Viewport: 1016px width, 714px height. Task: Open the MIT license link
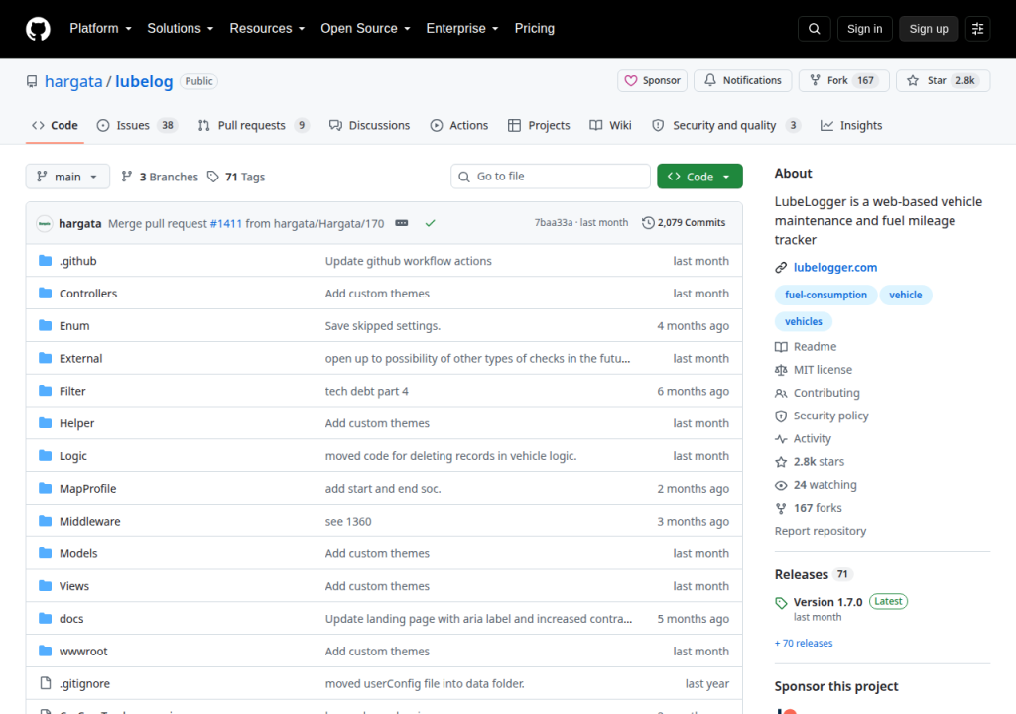click(x=814, y=370)
